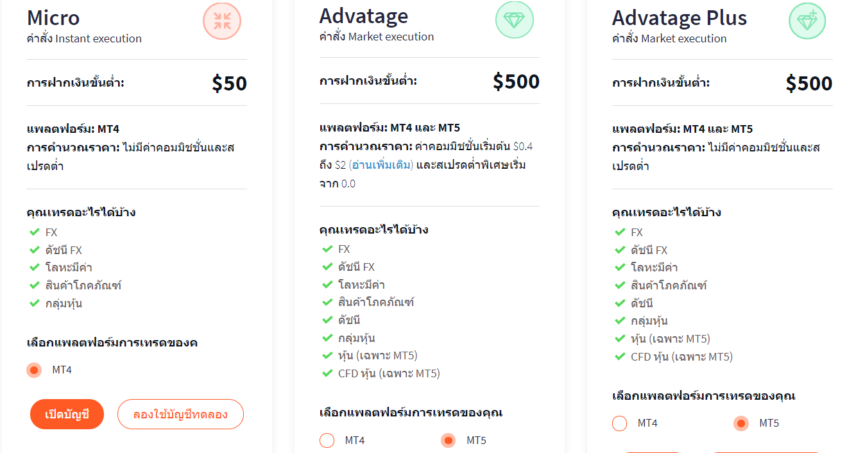Click the $50 minimum deposit amount
The width and height of the screenshot is (856, 453).
tap(229, 83)
